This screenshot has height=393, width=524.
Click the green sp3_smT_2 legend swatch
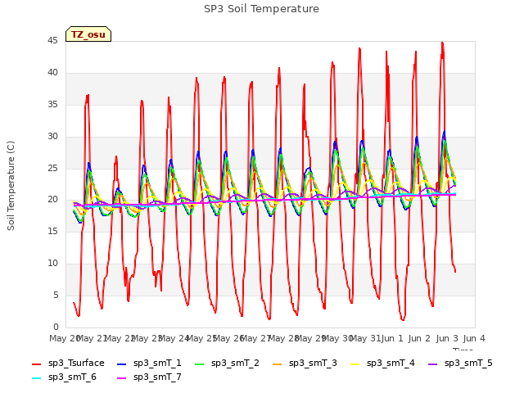[x=199, y=364]
